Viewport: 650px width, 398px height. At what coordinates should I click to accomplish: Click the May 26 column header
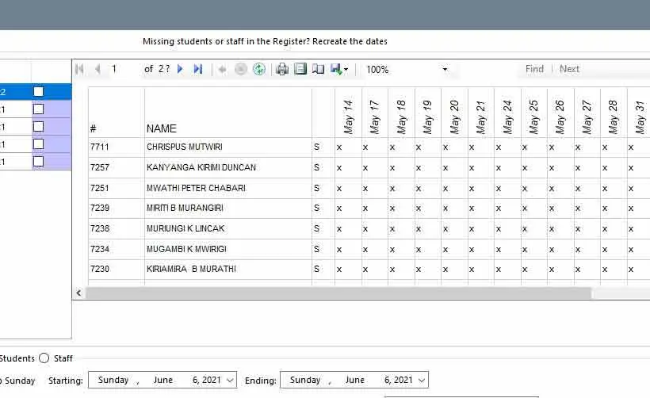point(560,117)
